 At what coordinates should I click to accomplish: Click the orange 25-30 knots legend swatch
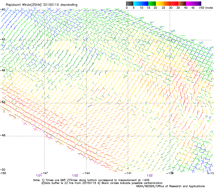(167, 3)
